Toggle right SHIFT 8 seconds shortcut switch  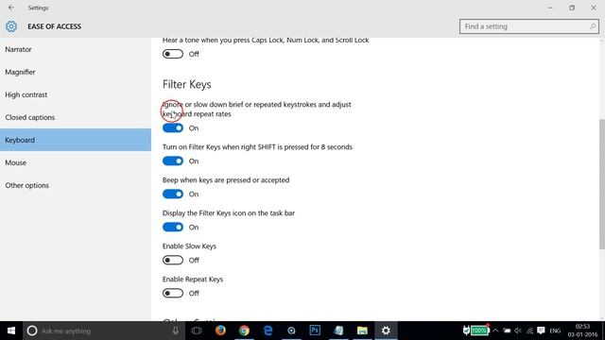pyautogui.click(x=173, y=161)
